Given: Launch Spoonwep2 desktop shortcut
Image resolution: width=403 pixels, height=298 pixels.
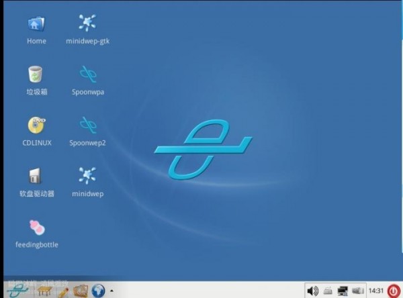Looking at the screenshot, I should [88, 125].
